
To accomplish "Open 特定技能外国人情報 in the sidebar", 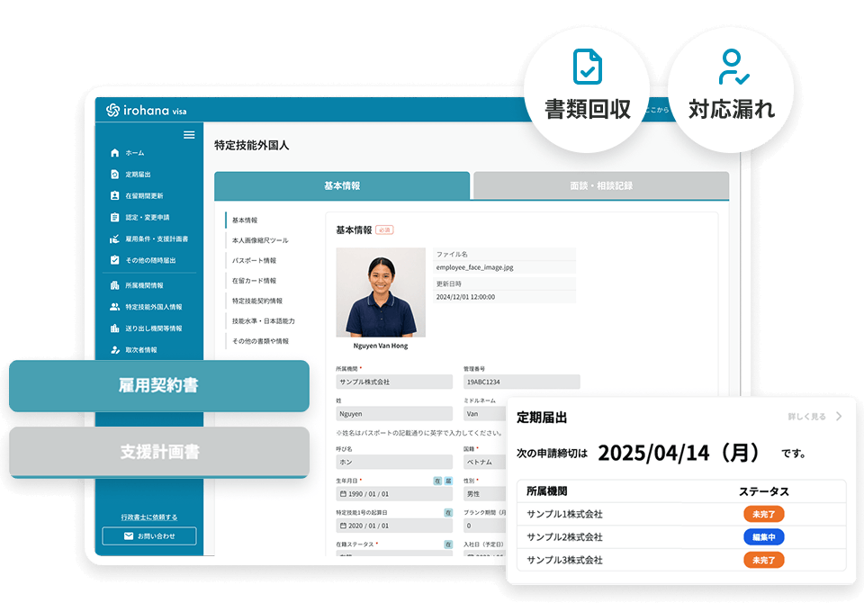I will [153, 307].
